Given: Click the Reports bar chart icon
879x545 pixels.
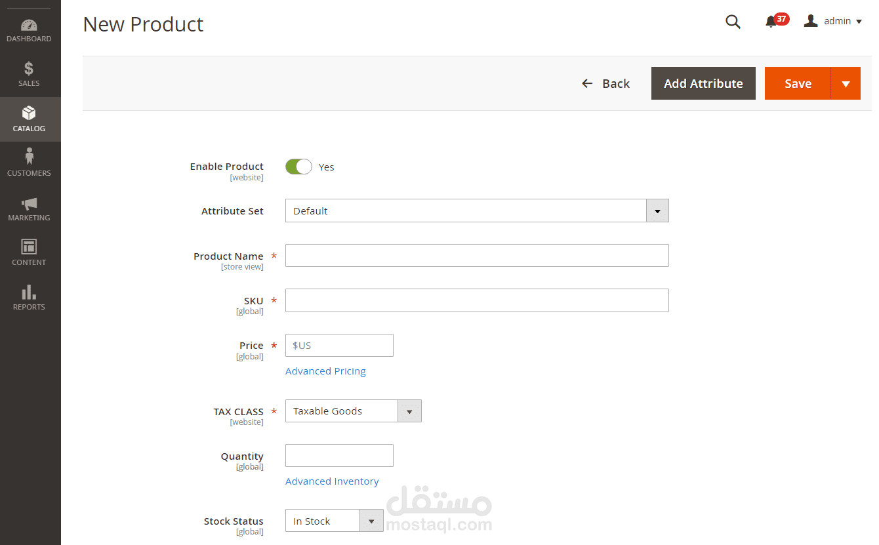Looking at the screenshot, I should click(x=29, y=292).
